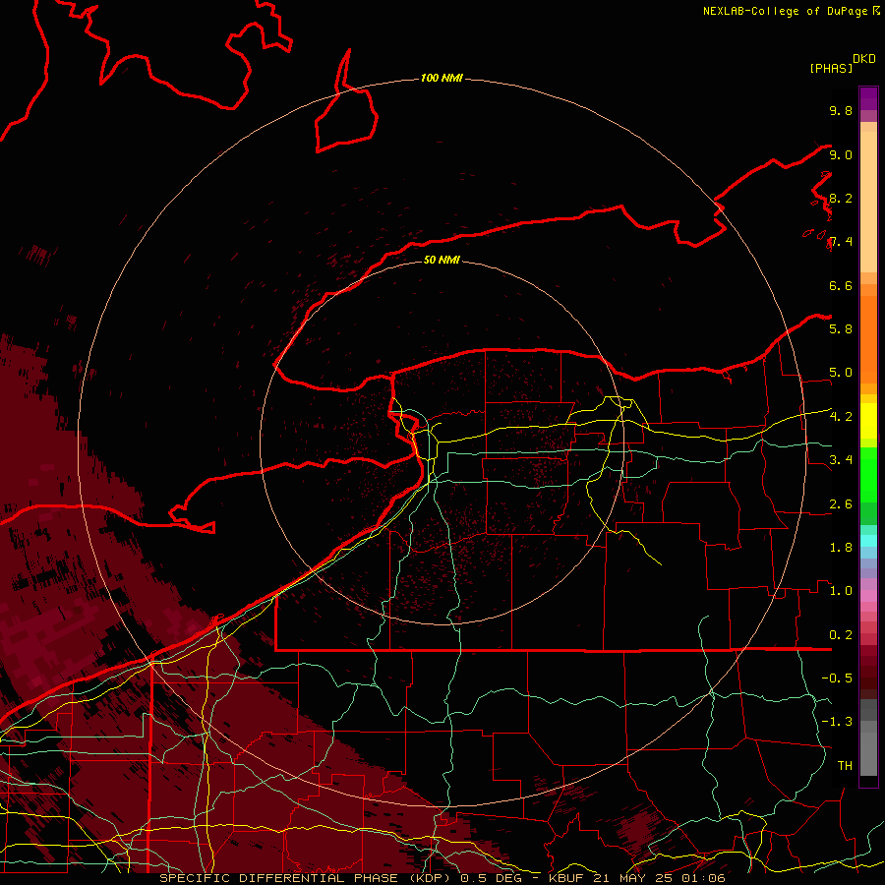Click the 2.6 value on the scale
885x885 pixels.
pyautogui.click(x=841, y=503)
